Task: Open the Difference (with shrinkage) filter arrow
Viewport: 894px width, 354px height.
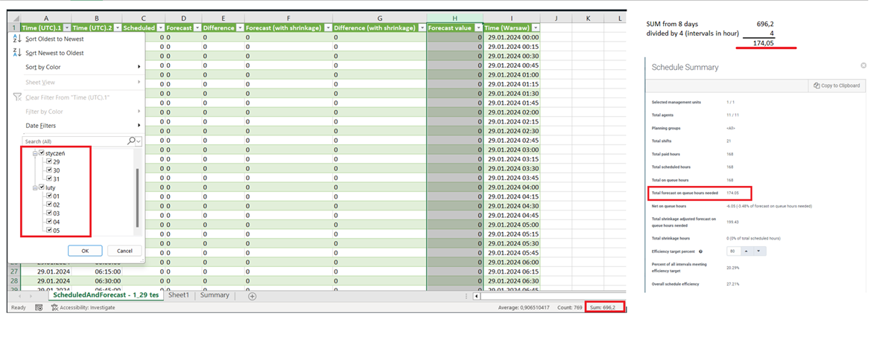Action: [x=422, y=28]
